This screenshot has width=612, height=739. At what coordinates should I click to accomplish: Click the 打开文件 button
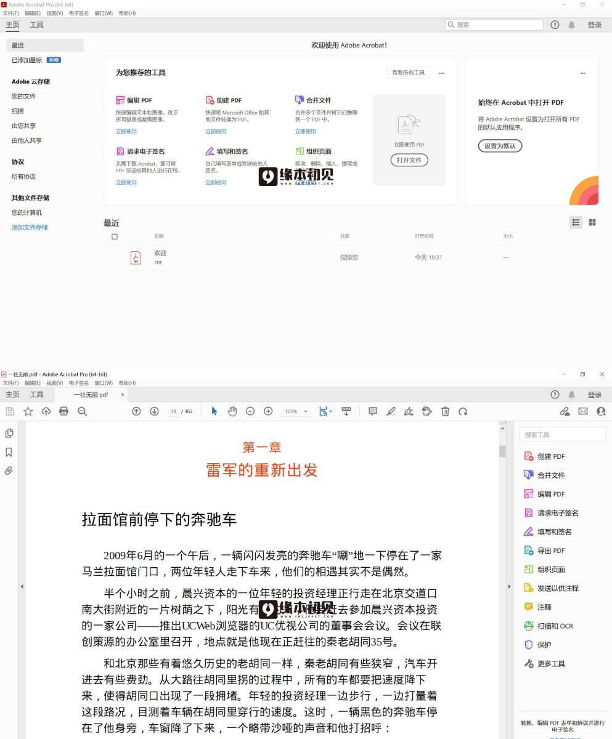click(x=409, y=160)
